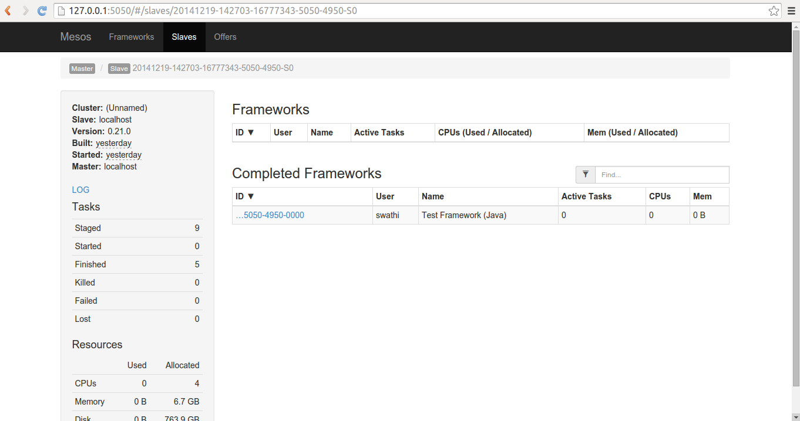Click the 'Finished' tasks row

(x=137, y=264)
